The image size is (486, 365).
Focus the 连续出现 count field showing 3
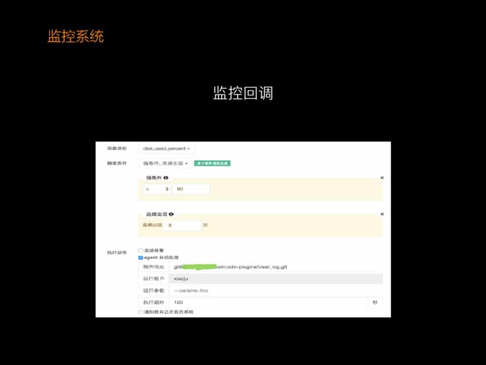[182, 226]
